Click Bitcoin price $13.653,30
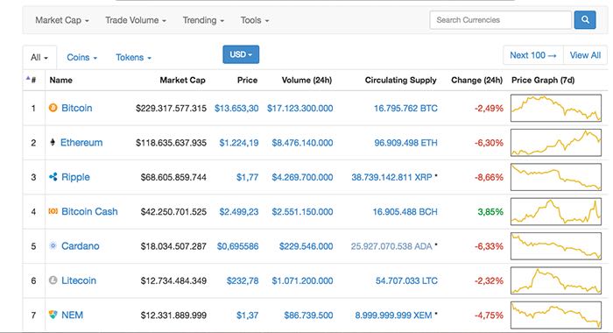The width and height of the screenshot is (613, 333). click(x=236, y=109)
